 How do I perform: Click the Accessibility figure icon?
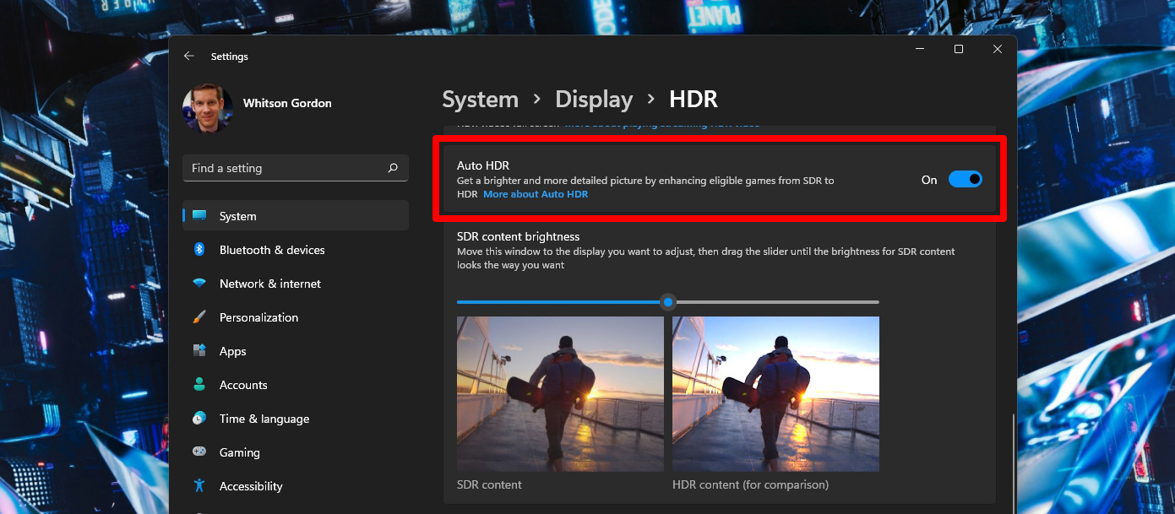point(199,486)
